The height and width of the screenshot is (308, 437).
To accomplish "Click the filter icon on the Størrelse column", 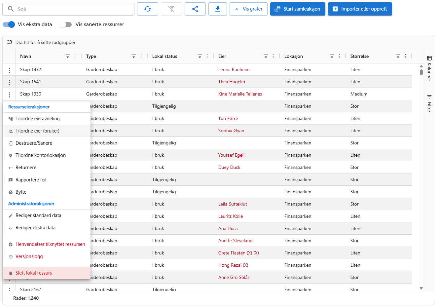I will click(398, 56).
